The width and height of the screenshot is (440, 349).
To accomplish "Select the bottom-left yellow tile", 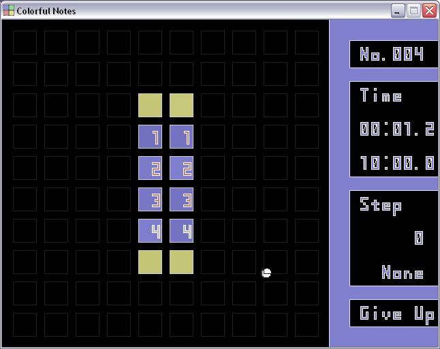I will tap(150, 262).
